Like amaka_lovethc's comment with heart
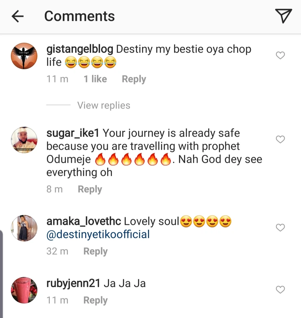 [x=281, y=227]
